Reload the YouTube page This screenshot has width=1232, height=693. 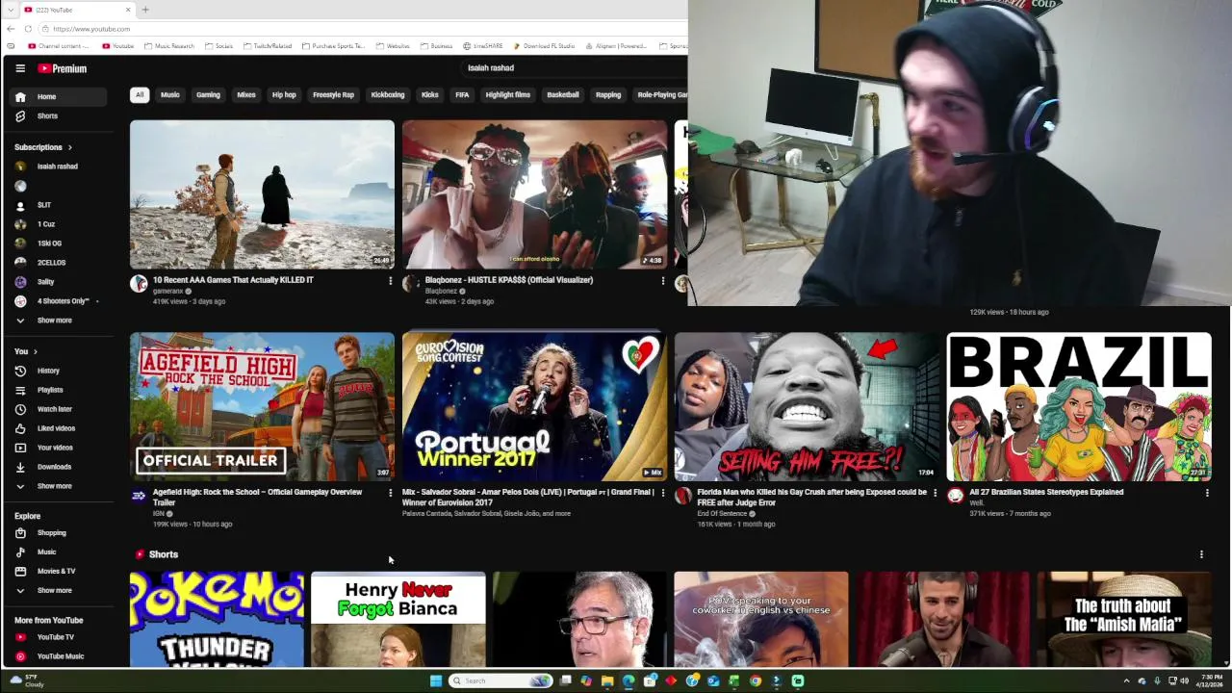[28, 29]
